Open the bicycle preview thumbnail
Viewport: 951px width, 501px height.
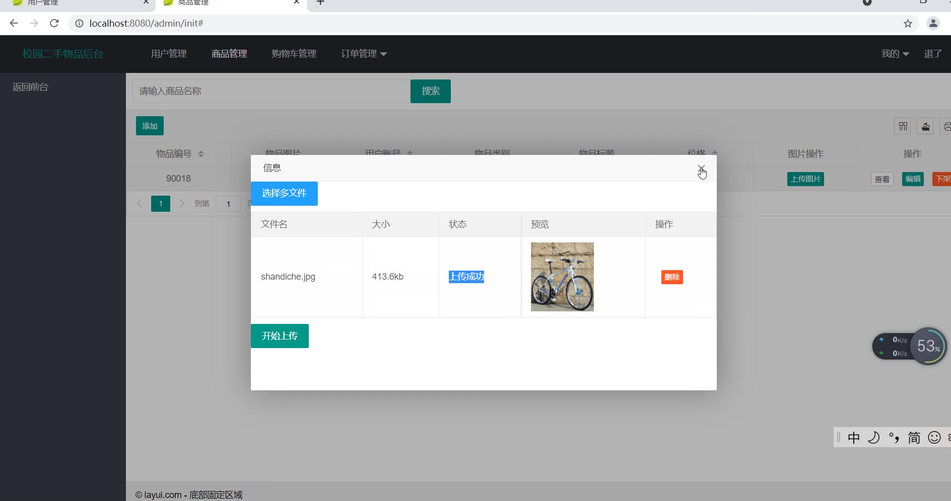(x=562, y=277)
